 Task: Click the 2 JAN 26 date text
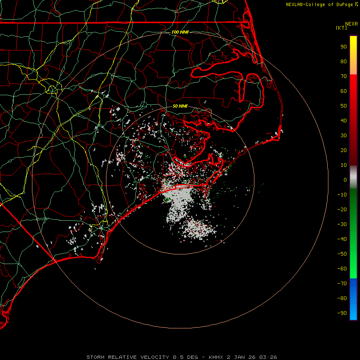[x=241, y=357]
